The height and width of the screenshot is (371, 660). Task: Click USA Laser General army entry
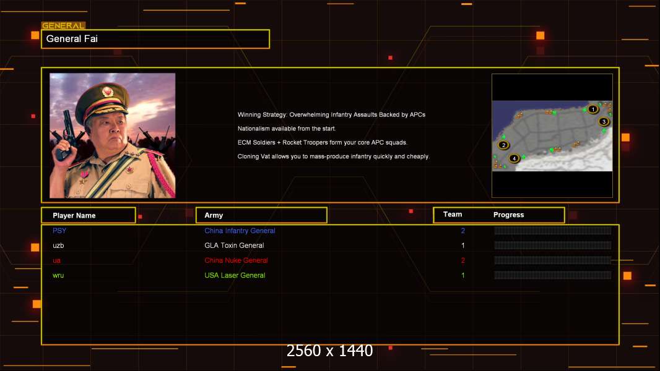point(235,275)
